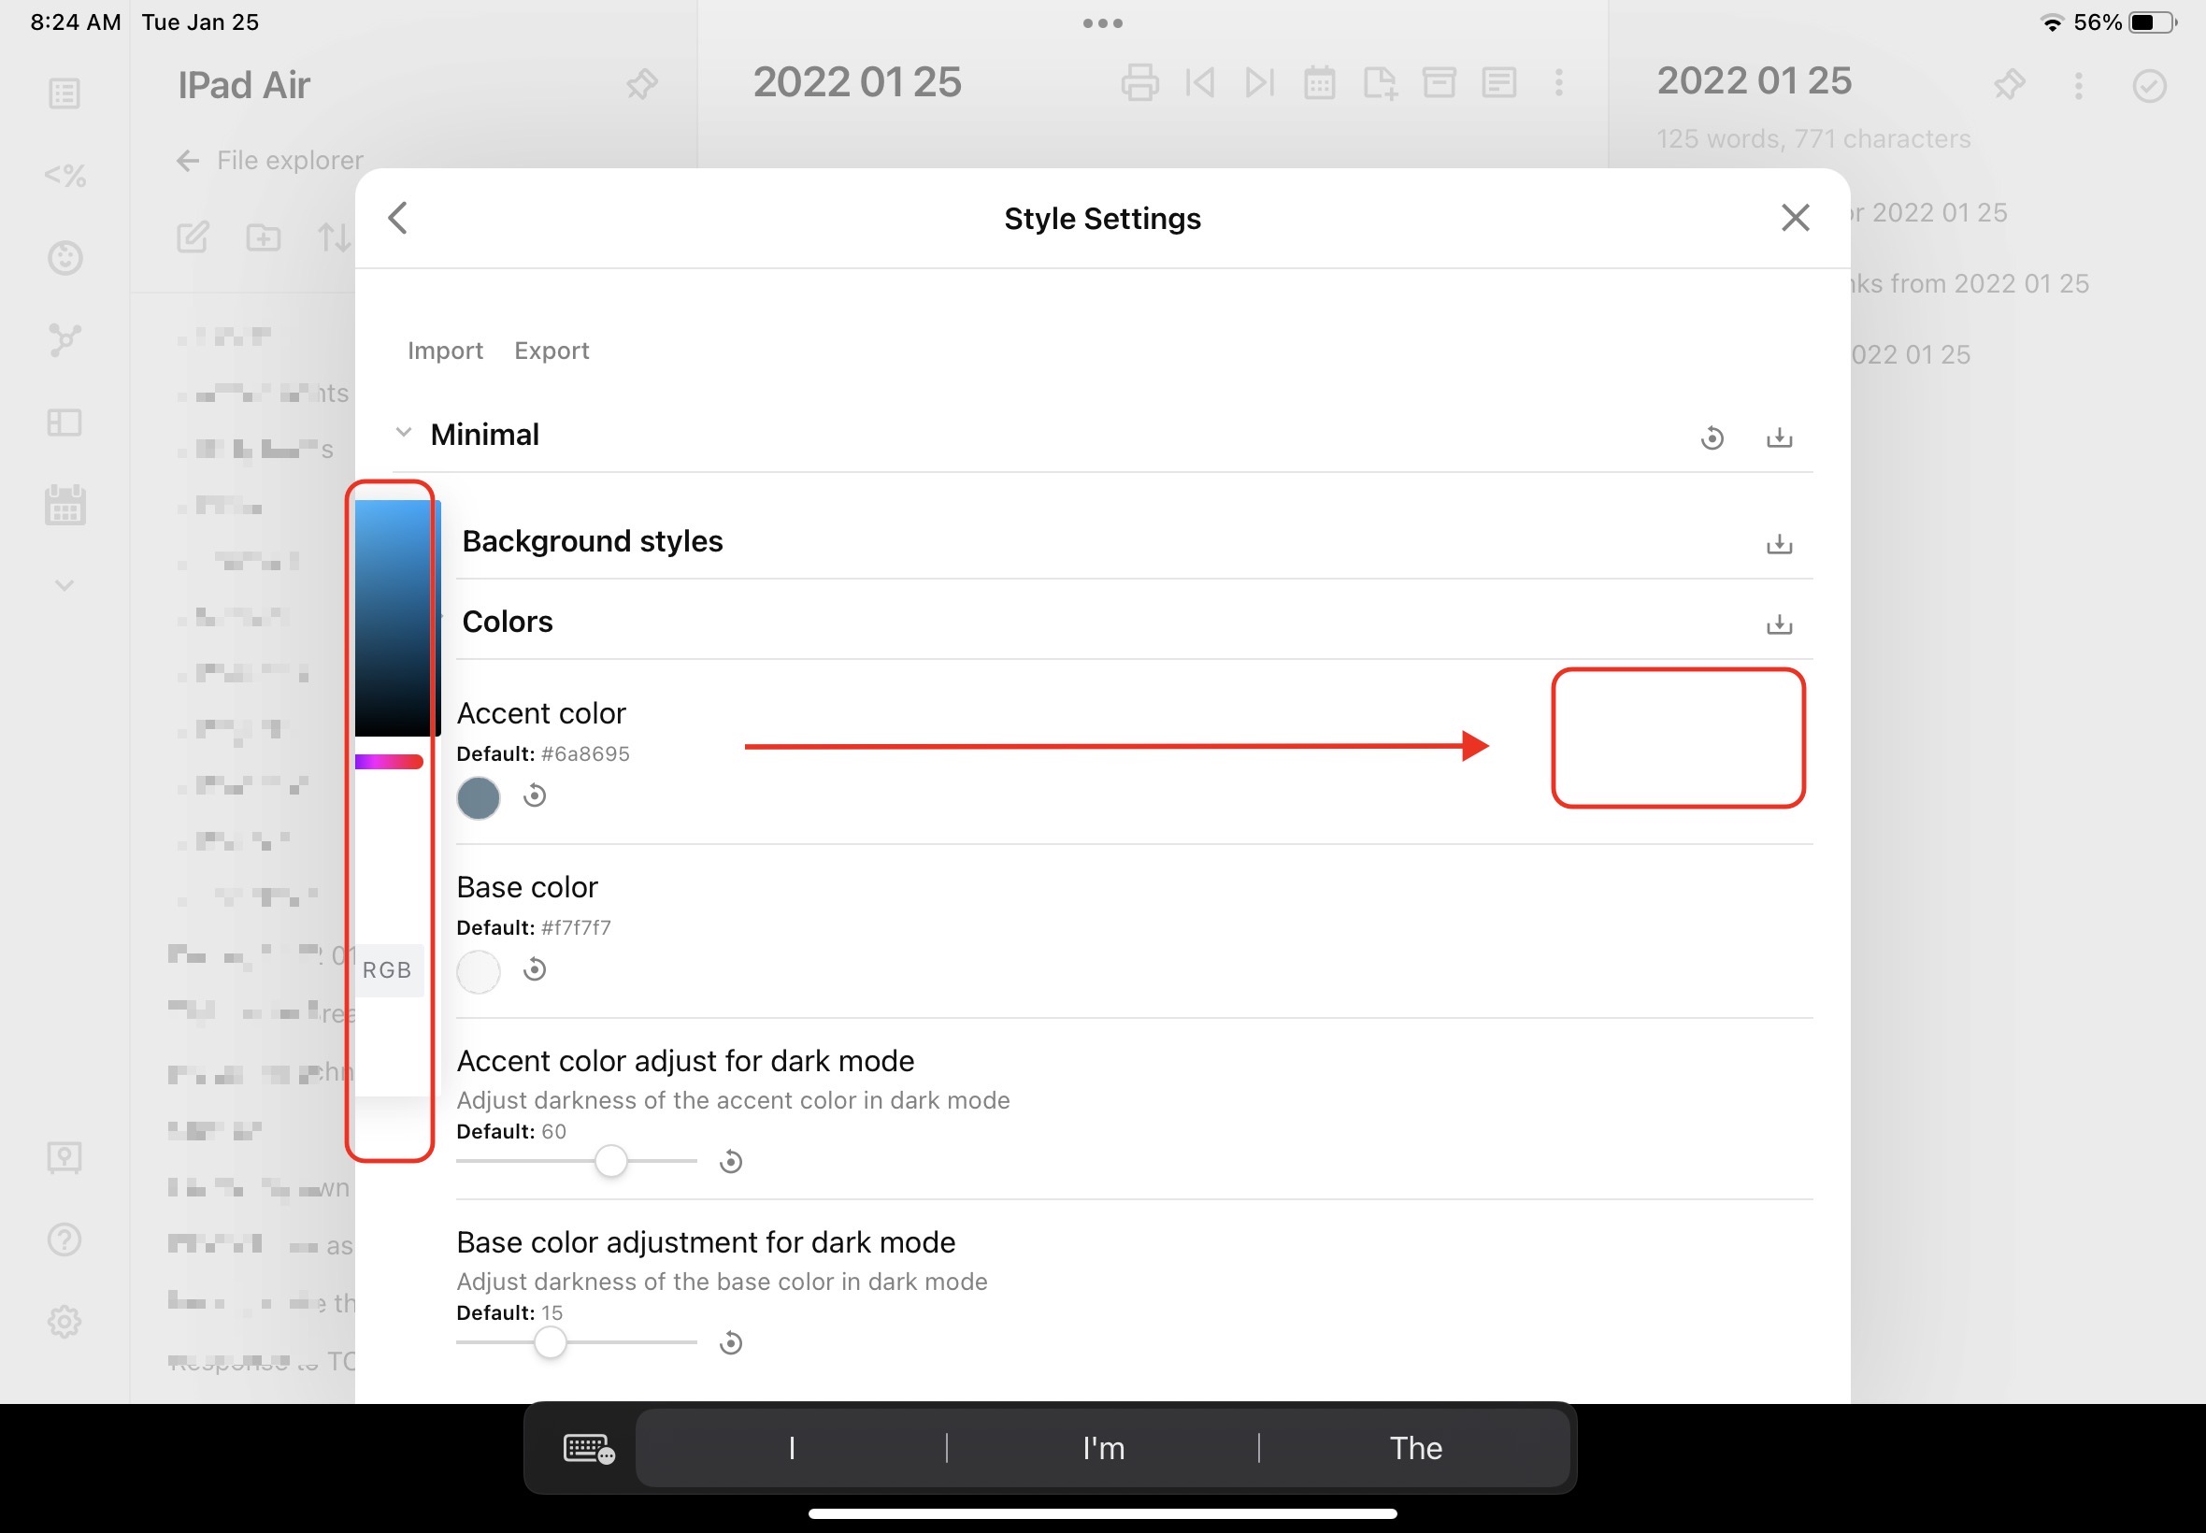Screen dimensions: 2206x1533
Task: Download the Colors section settings
Action: tap(1781, 624)
